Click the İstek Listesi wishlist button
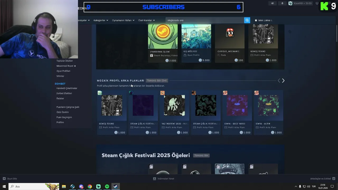338x190 pixels. (263, 20)
